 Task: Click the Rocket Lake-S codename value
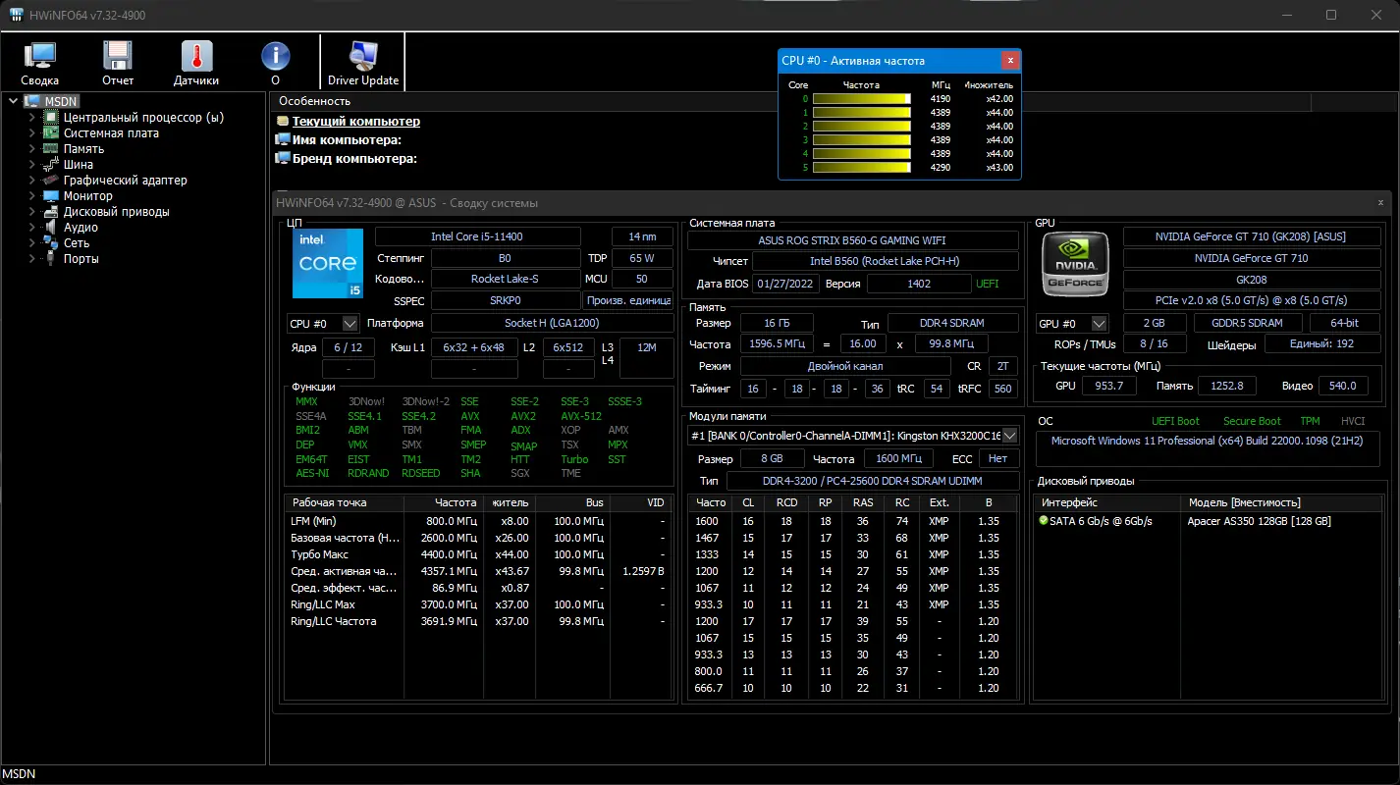point(505,279)
